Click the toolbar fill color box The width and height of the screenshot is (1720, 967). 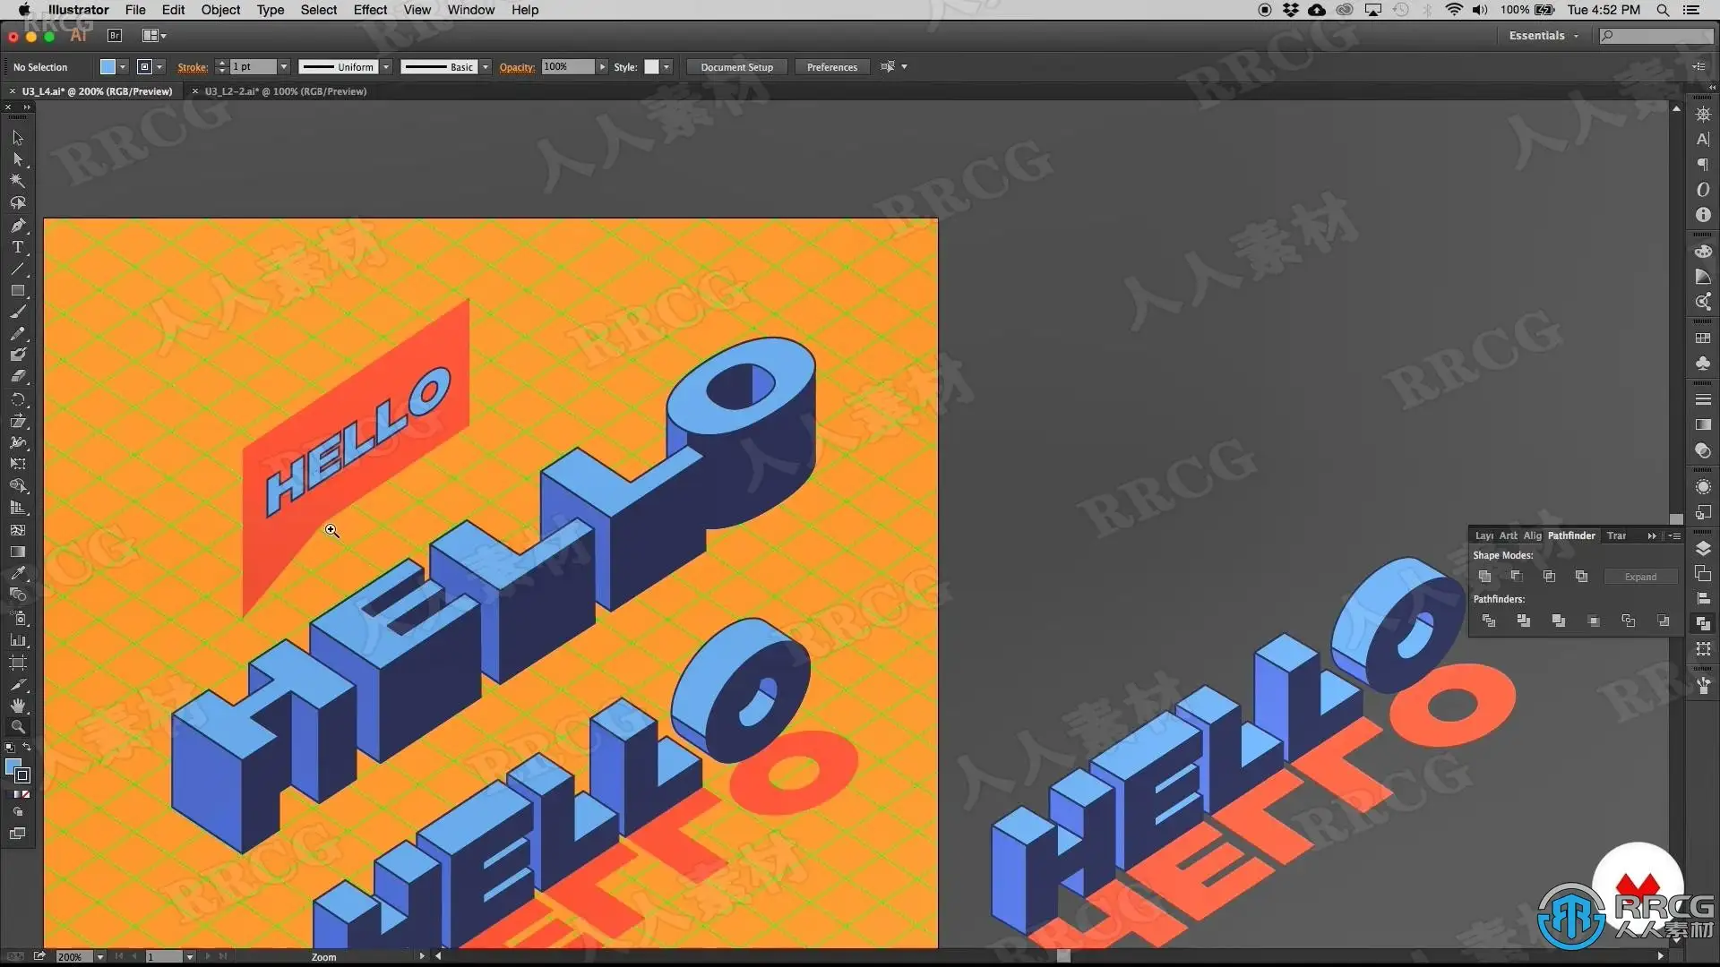click(x=13, y=766)
